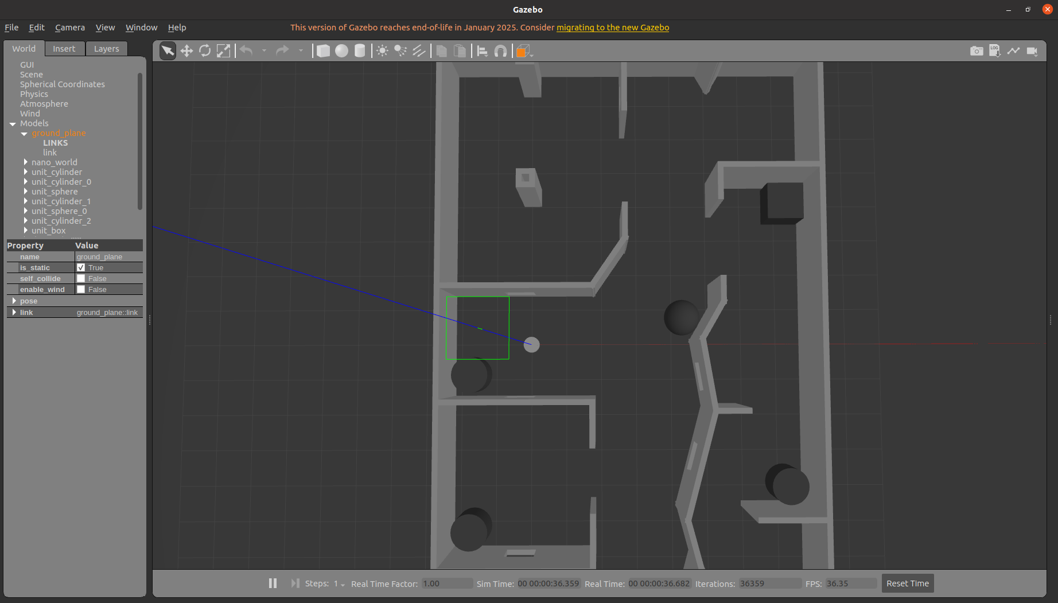Insert a box shape
The width and height of the screenshot is (1058, 603).
point(323,51)
